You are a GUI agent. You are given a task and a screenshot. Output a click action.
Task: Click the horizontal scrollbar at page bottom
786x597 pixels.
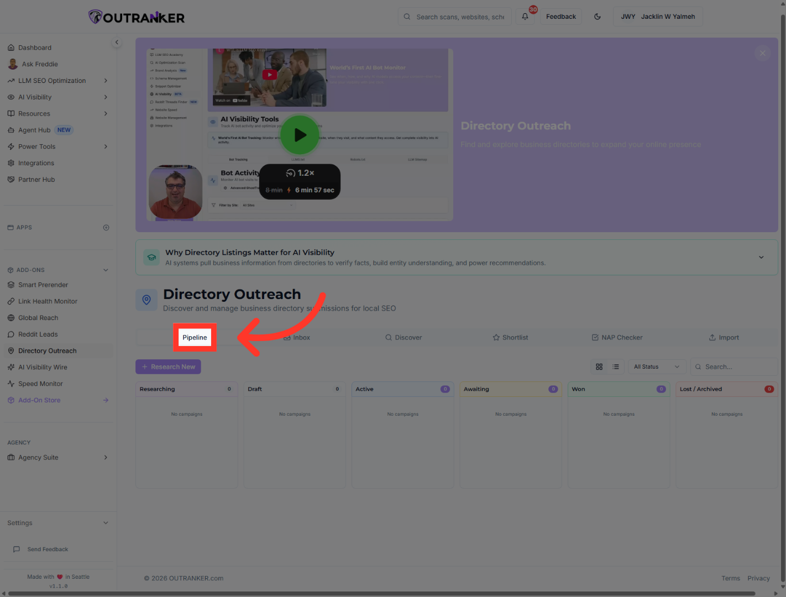point(381,594)
